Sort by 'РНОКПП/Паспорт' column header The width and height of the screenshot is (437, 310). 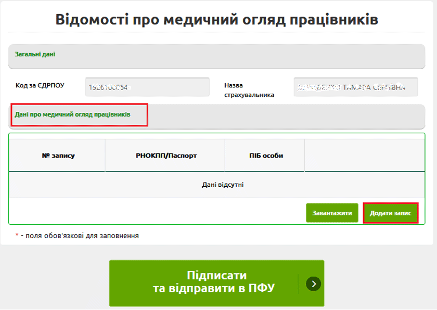point(165,156)
